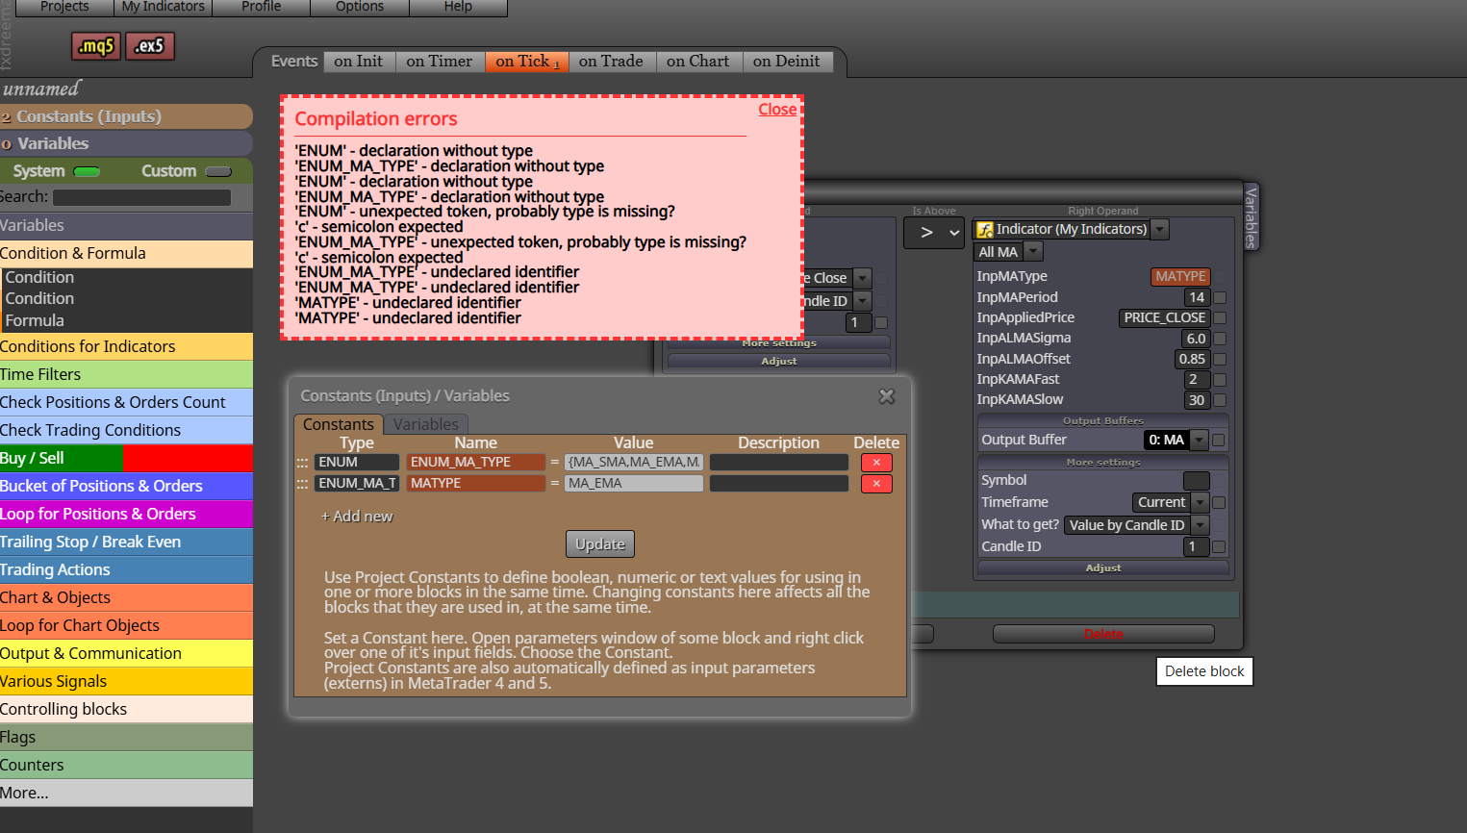Switch to the on Tick event tab
This screenshot has height=833, width=1467.
click(x=527, y=62)
